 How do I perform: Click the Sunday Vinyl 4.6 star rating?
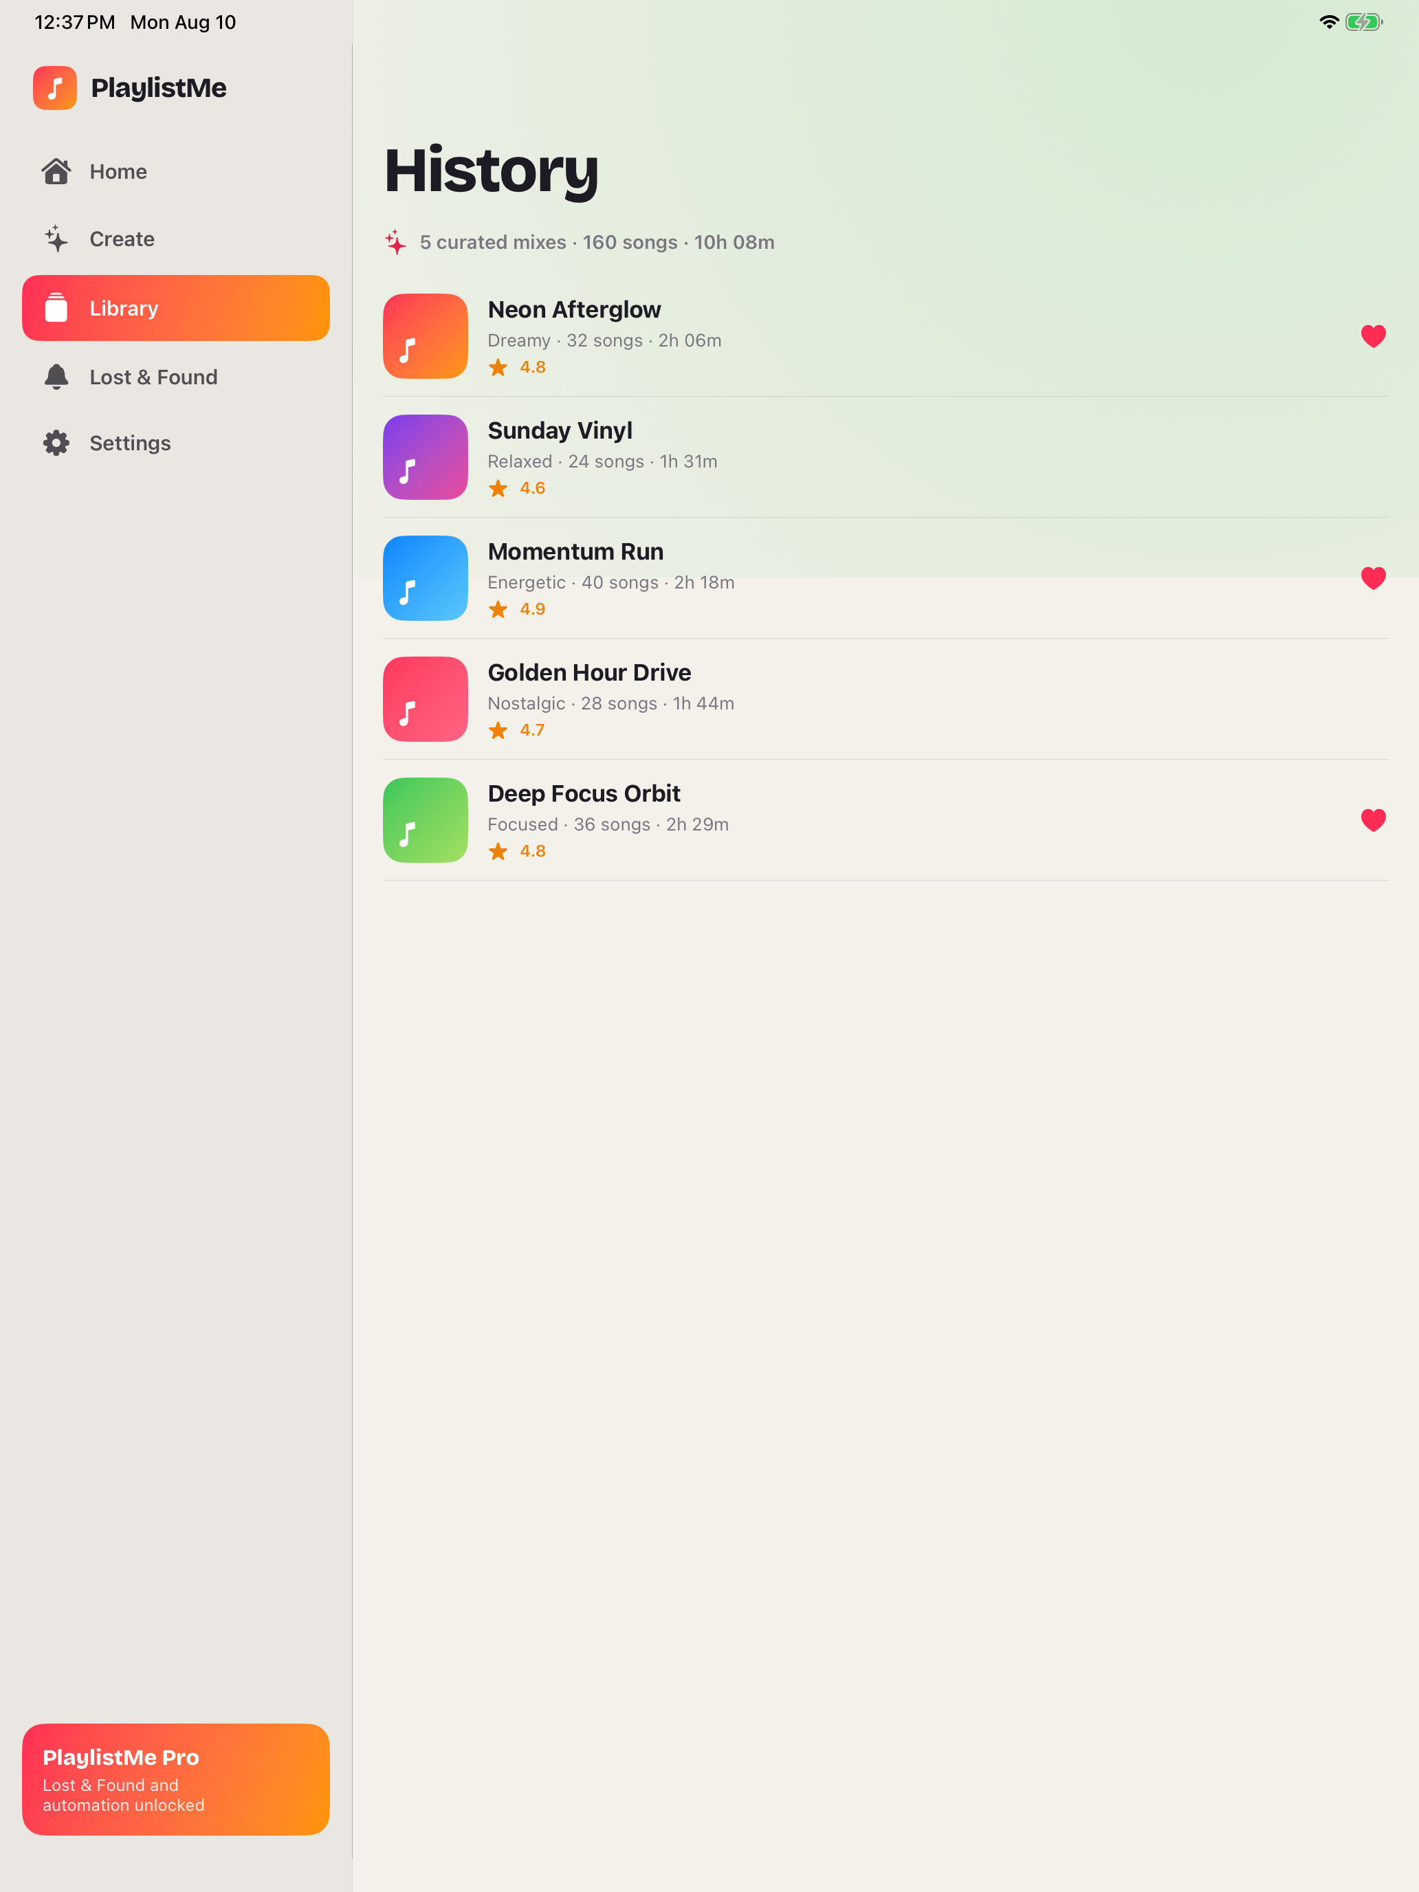[516, 488]
